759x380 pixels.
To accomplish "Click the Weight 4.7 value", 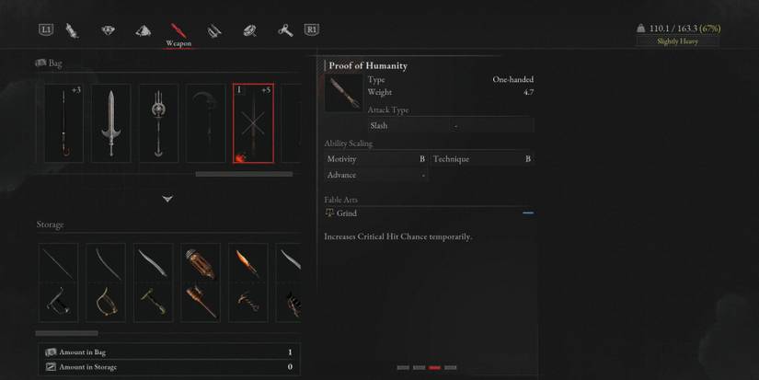I will (x=529, y=92).
